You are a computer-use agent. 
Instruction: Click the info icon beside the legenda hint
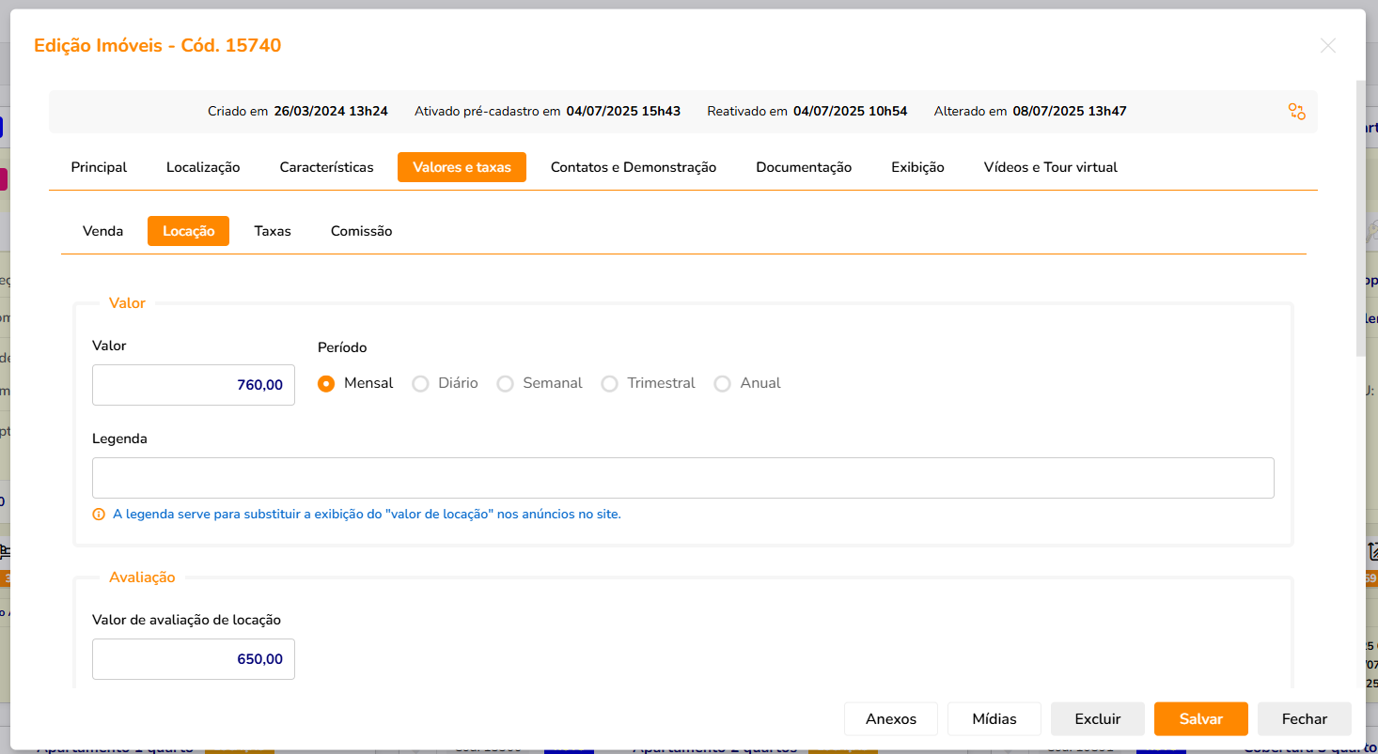99,515
